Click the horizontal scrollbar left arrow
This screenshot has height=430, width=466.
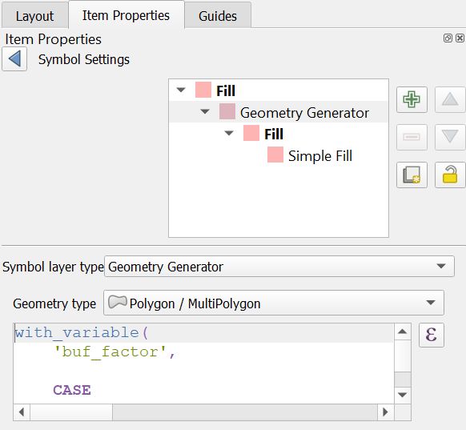tap(22, 412)
